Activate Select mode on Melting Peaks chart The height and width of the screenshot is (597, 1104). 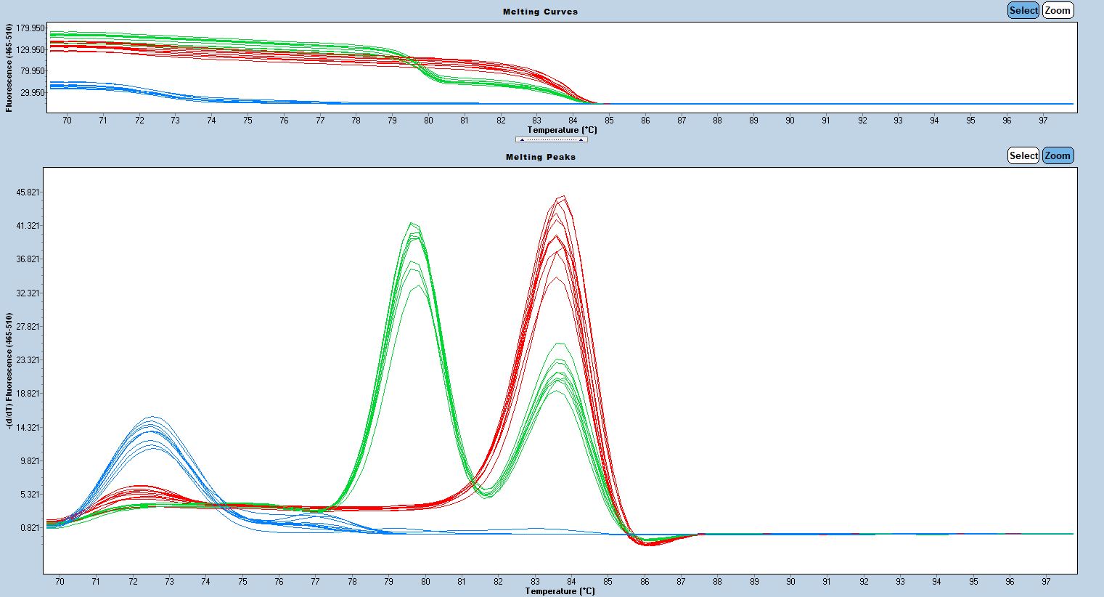[x=1023, y=155]
